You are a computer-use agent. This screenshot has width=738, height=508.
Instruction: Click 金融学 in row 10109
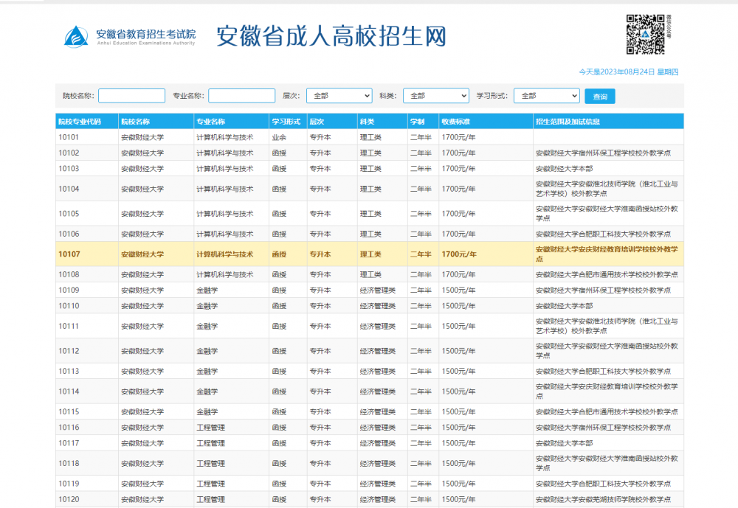pyautogui.click(x=207, y=290)
